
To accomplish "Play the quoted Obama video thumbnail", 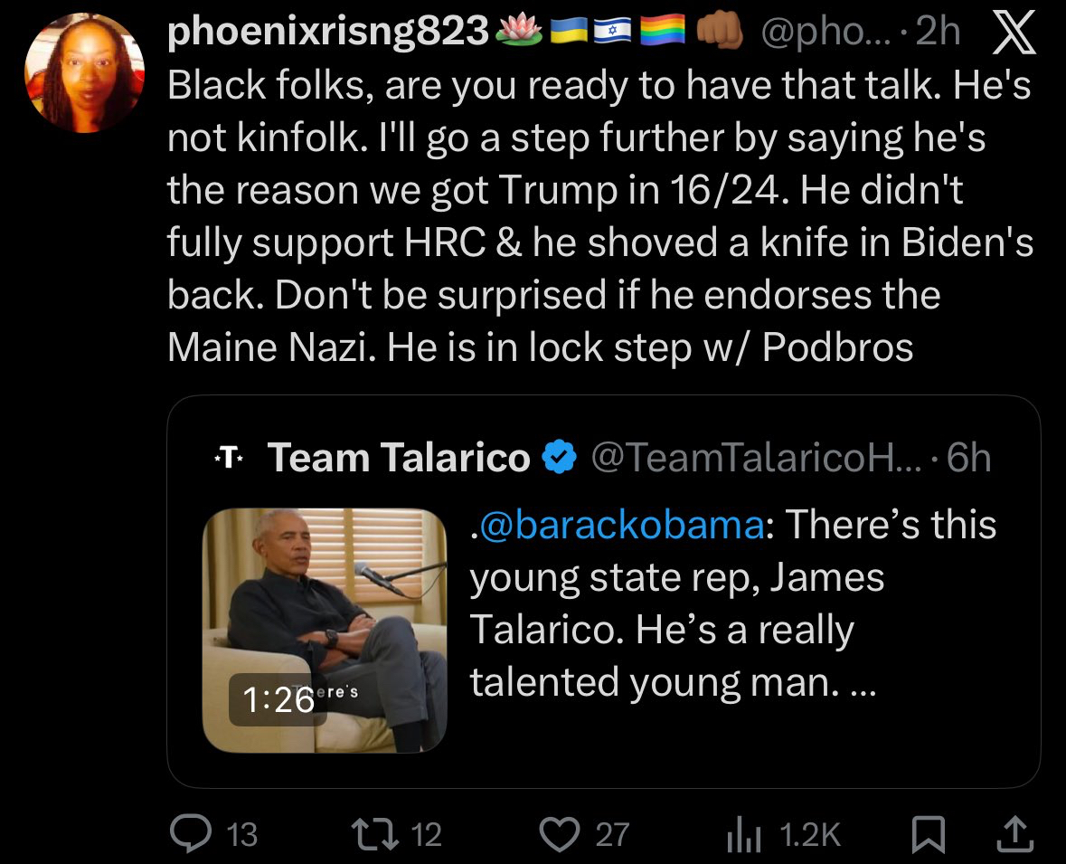I will pos(325,630).
